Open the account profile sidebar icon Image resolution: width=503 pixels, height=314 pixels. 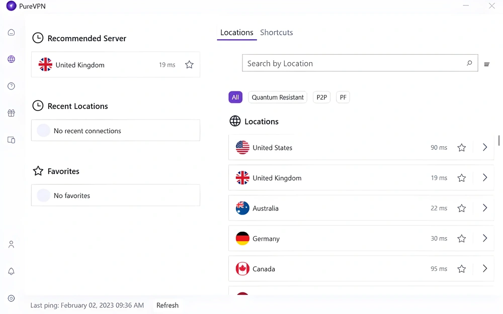point(11,245)
